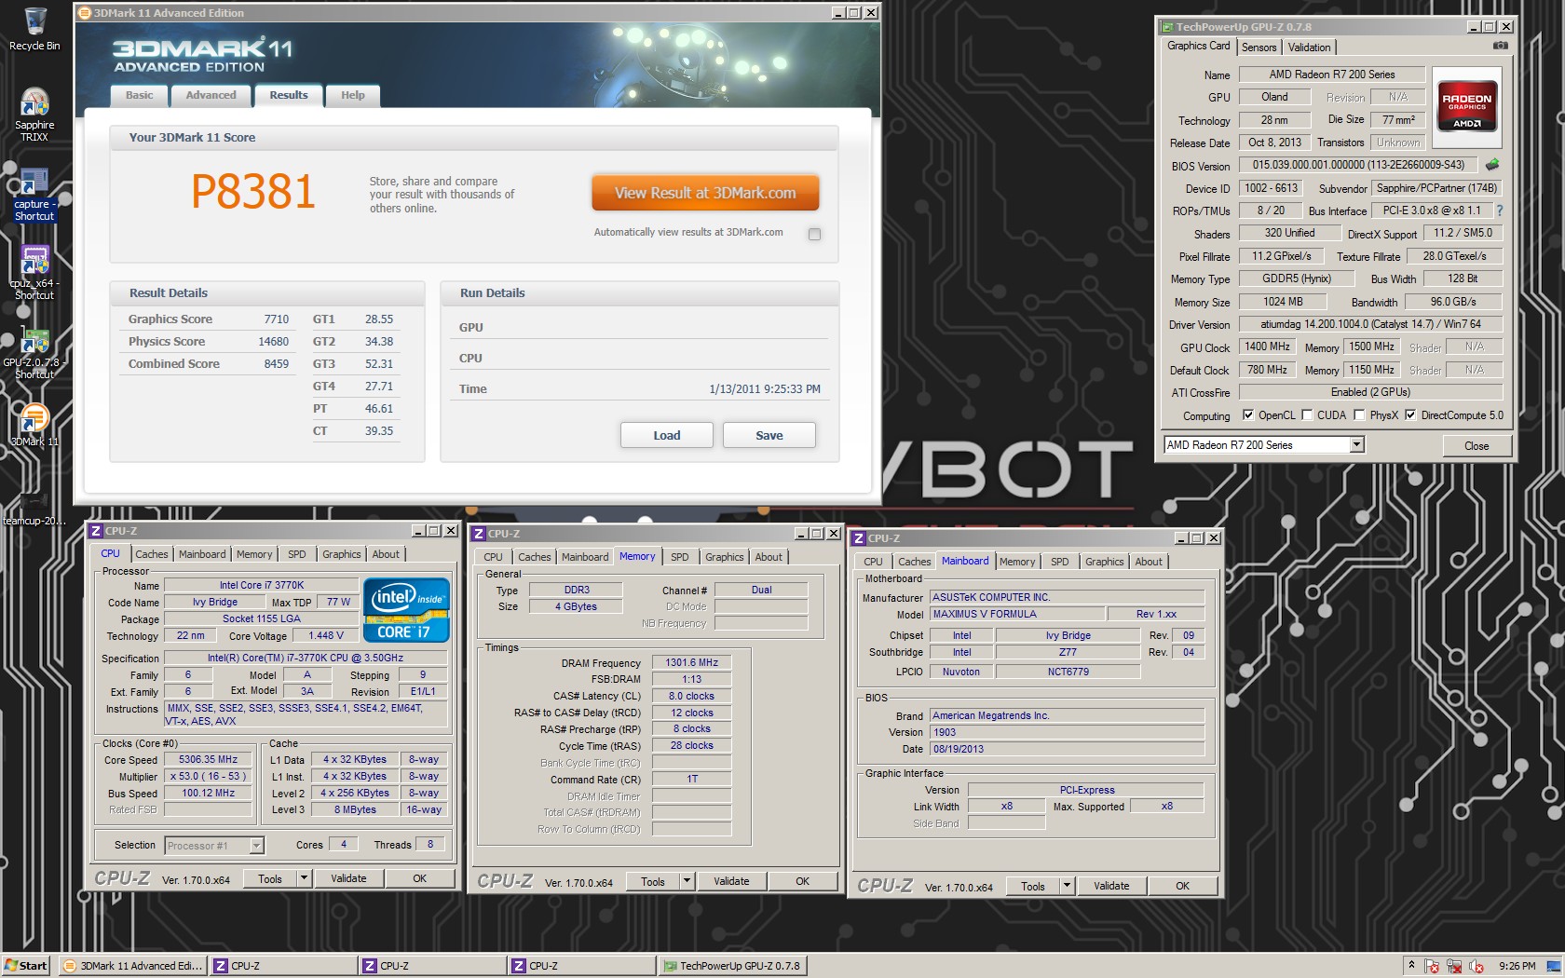The height and width of the screenshot is (978, 1565).
Task: Click Core Speed value 5306.35 MHz
Action: tap(209, 759)
